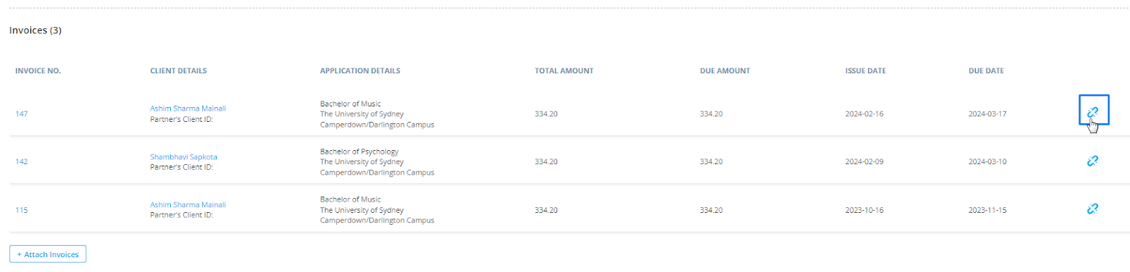Screen dimensions: 1130x272
Task: Unlink invoice 115 using the chain icon
Action: tap(1093, 209)
